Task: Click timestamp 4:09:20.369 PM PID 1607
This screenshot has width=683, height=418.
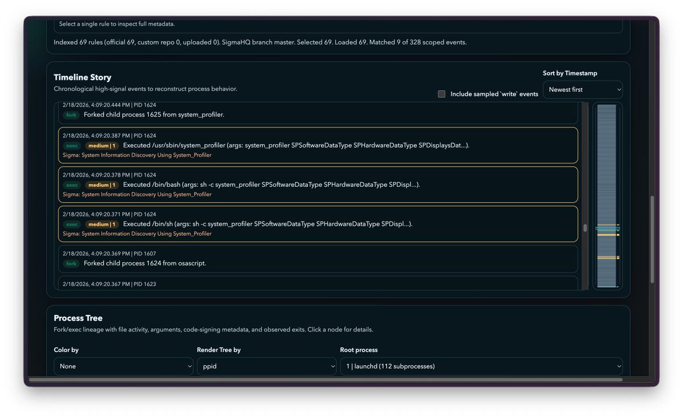Action: pyautogui.click(x=109, y=253)
